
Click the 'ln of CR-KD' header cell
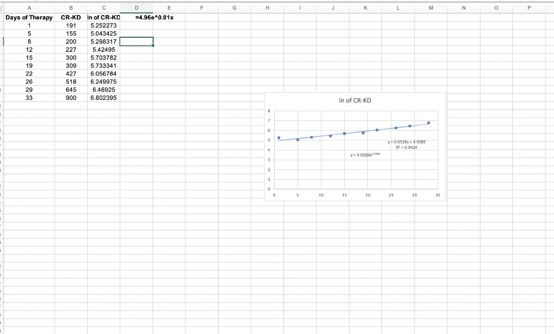tap(103, 17)
